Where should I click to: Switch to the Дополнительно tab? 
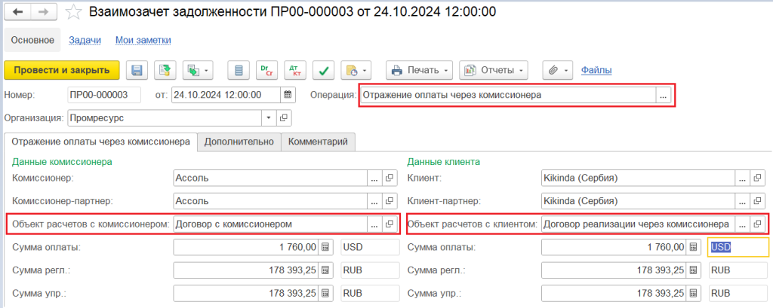pyautogui.click(x=239, y=142)
